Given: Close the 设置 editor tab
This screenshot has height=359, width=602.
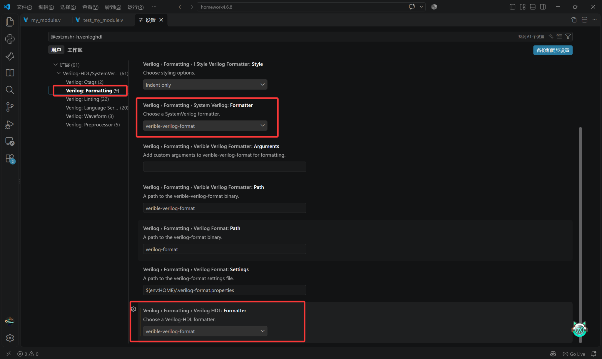Looking at the screenshot, I should coord(161,20).
